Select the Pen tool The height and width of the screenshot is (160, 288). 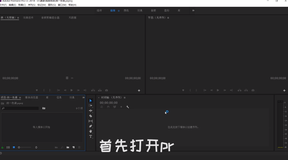(91, 126)
